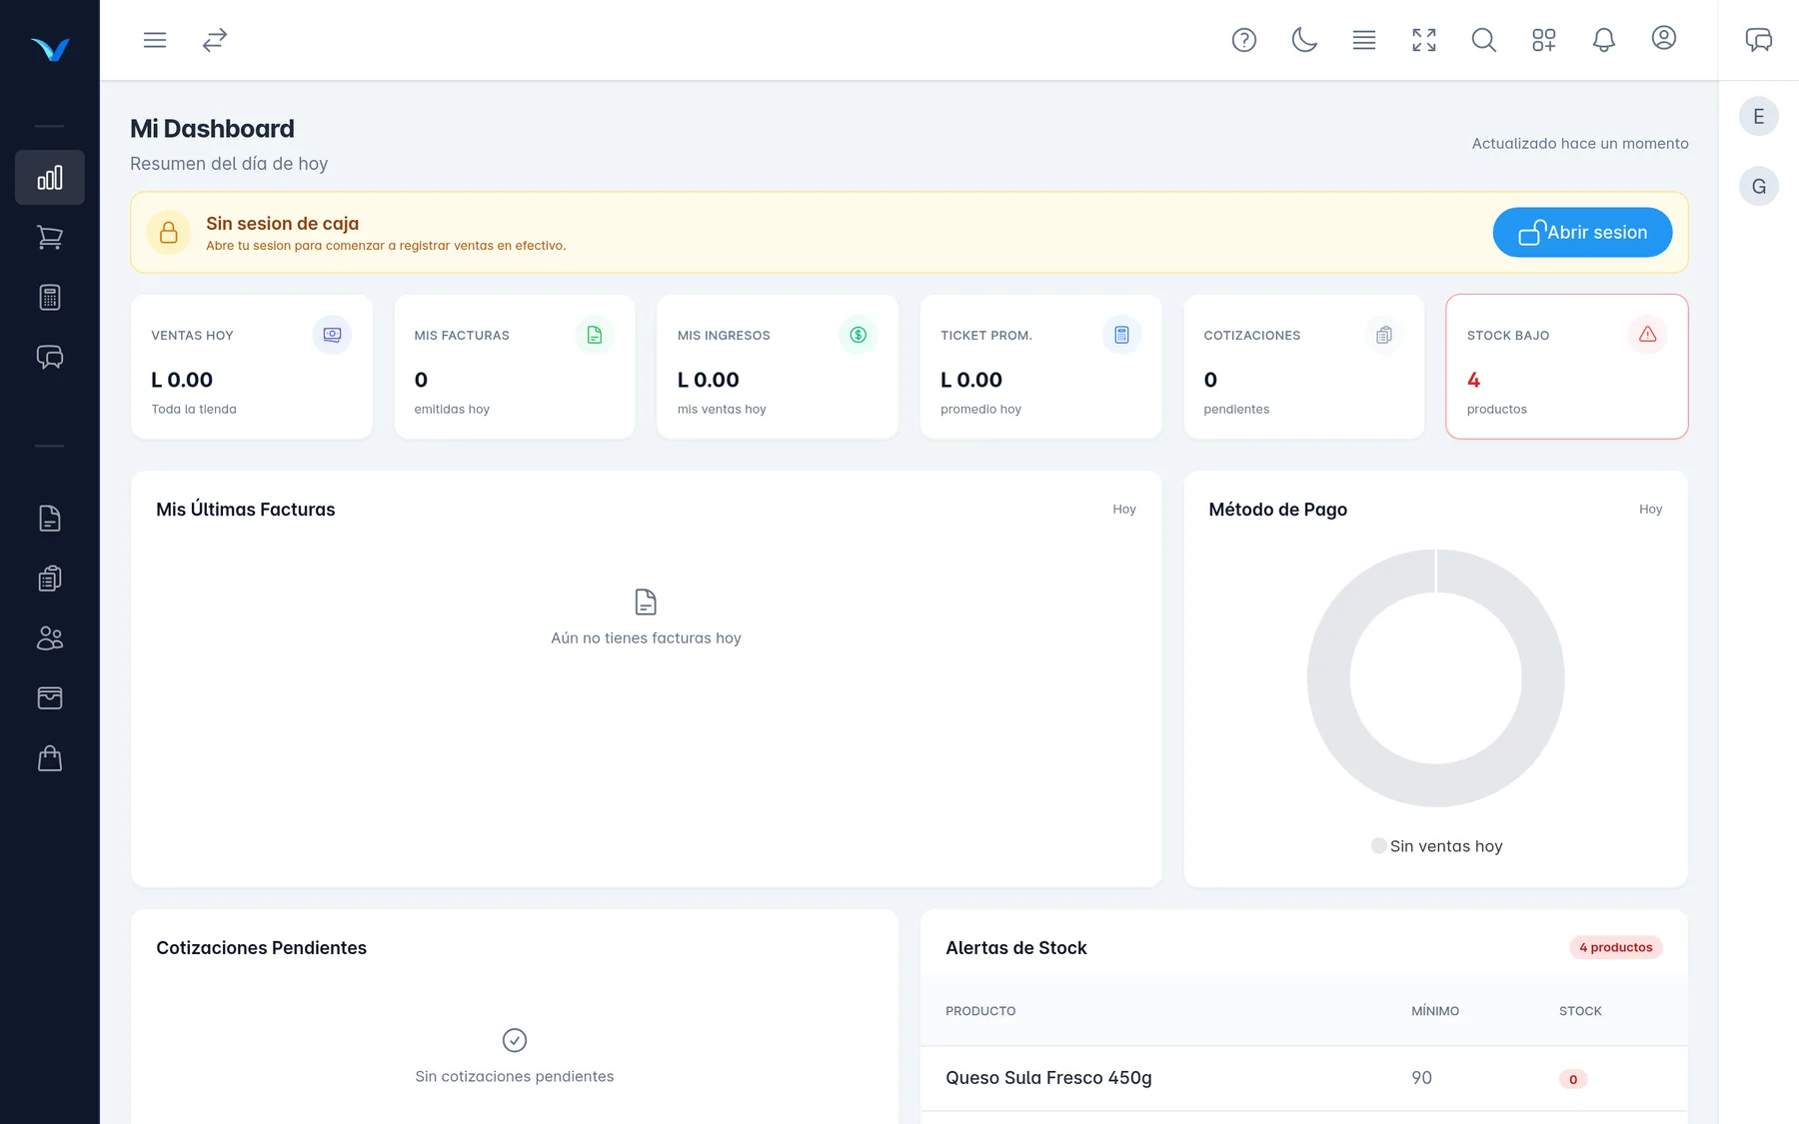Open the customers people sidebar icon
The image size is (1799, 1124).
(50, 638)
